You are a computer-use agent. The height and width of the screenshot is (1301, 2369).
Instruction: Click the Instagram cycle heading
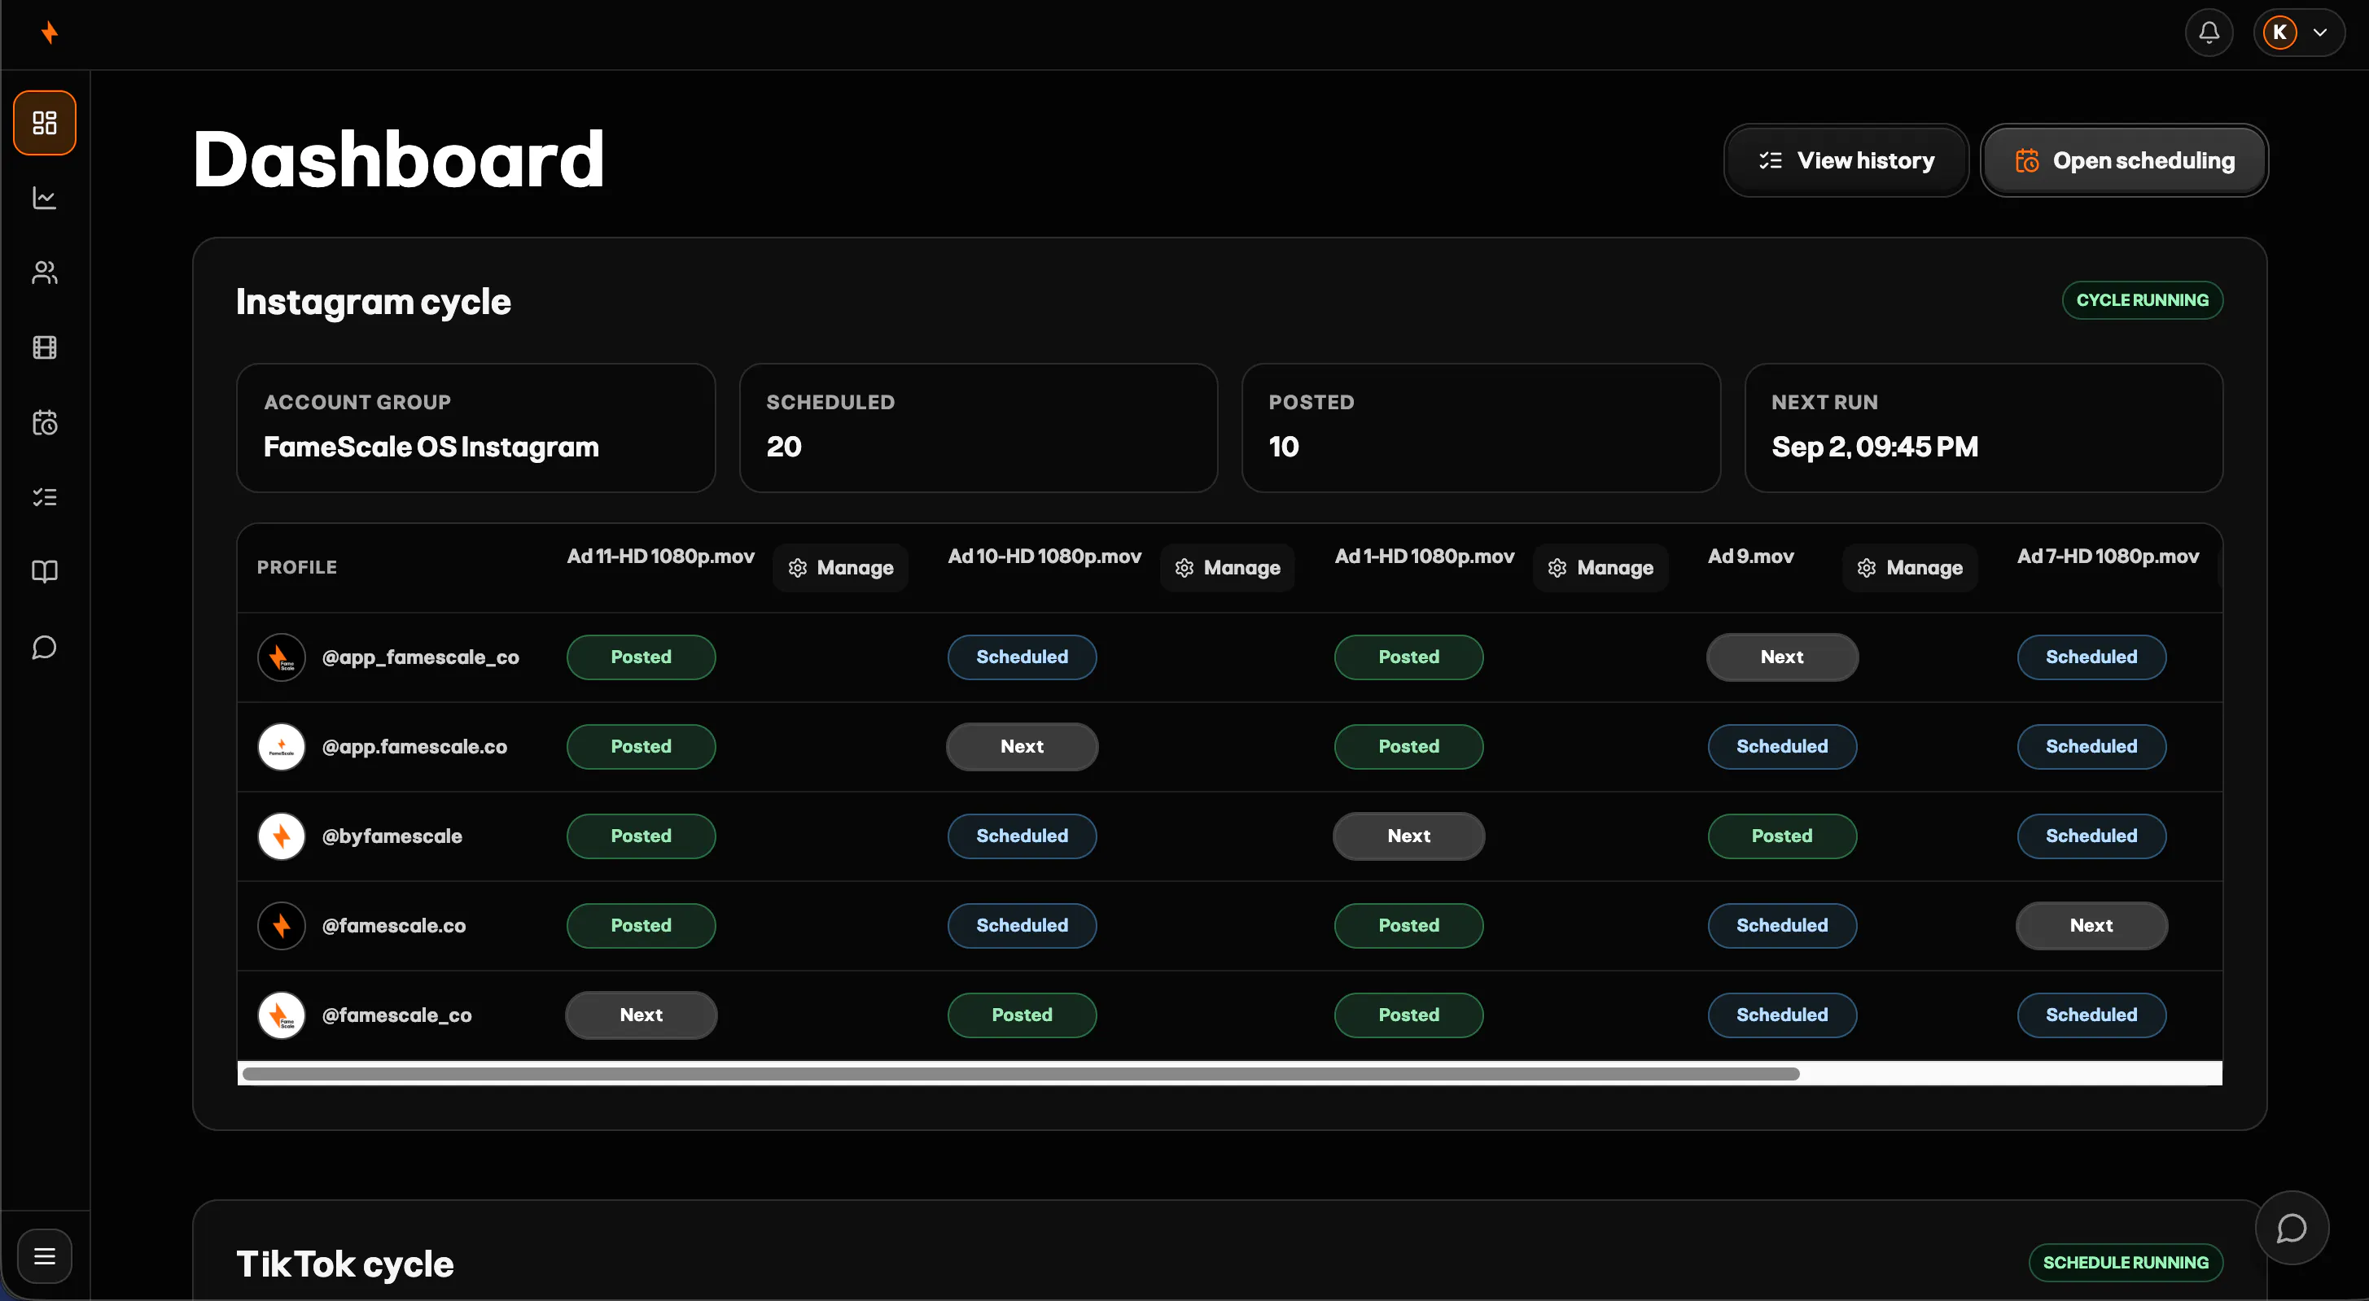374,302
